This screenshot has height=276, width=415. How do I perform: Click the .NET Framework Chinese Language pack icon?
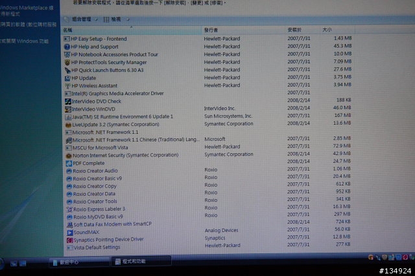pos(69,140)
